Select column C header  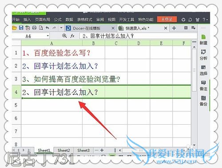(x=116, y=43)
